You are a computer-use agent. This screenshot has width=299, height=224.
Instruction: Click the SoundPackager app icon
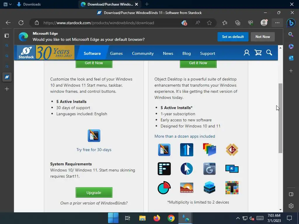tap(232, 150)
